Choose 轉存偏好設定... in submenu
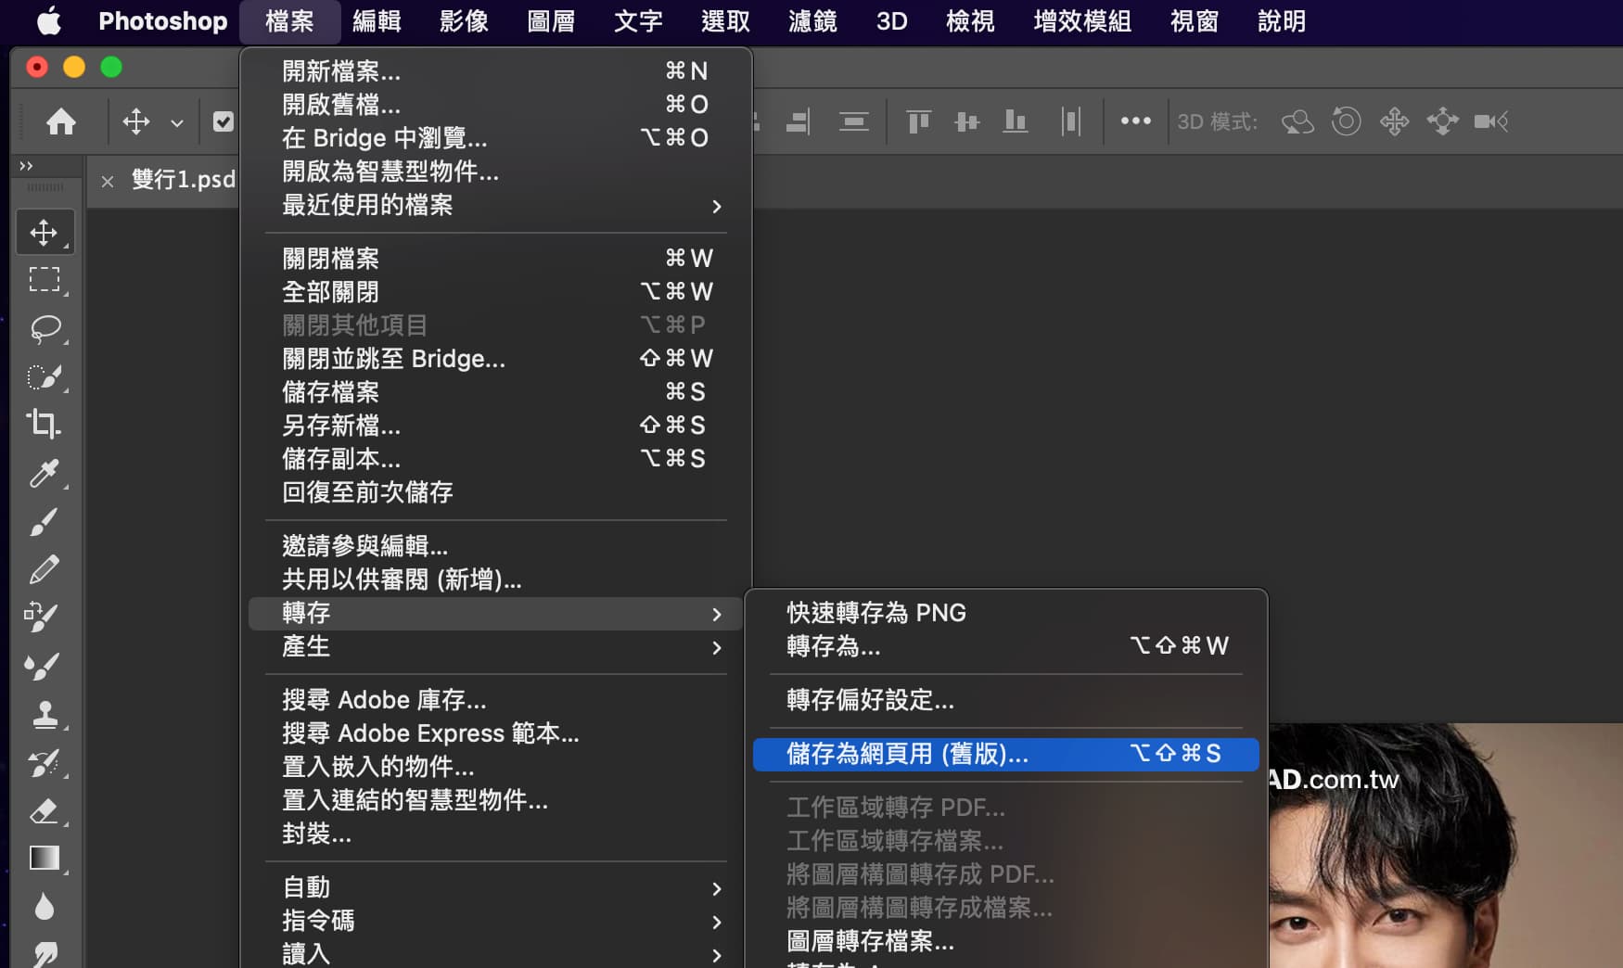Image resolution: width=1623 pixels, height=968 pixels. tap(1006, 700)
